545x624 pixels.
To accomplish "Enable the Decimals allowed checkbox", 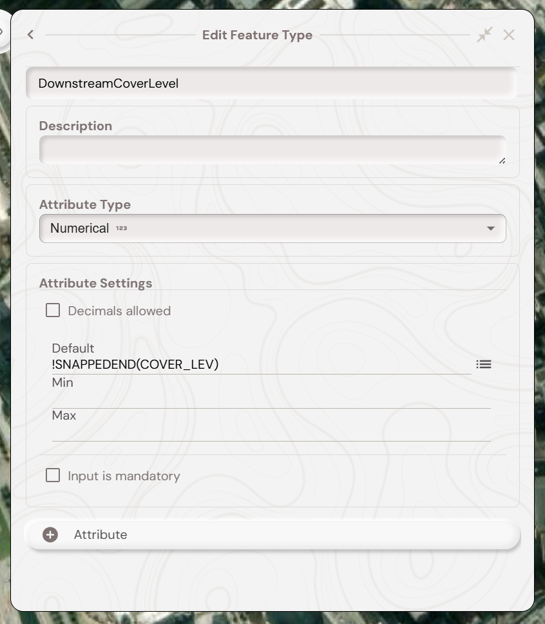I will (x=53, y=311).
